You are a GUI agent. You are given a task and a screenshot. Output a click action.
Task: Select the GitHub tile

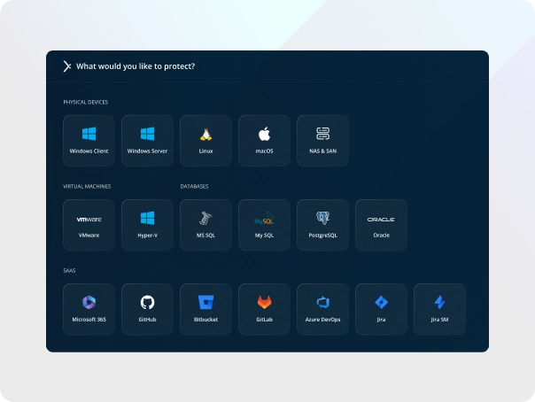(147, 309)
